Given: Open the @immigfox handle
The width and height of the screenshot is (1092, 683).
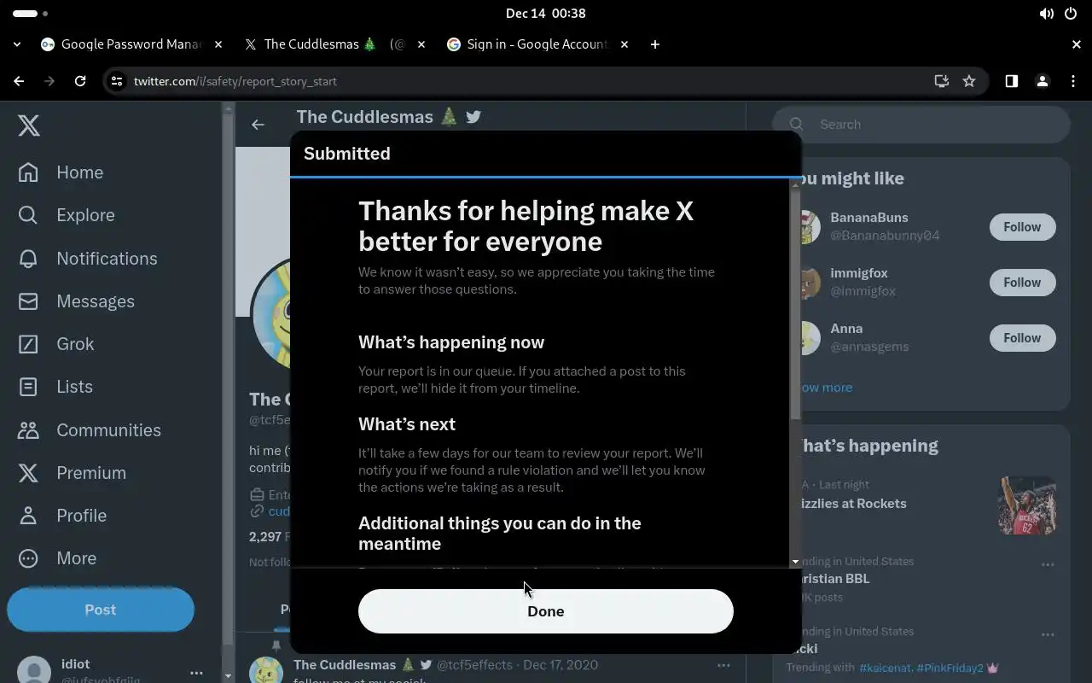Looking at the screenshot, I should 863,291.
